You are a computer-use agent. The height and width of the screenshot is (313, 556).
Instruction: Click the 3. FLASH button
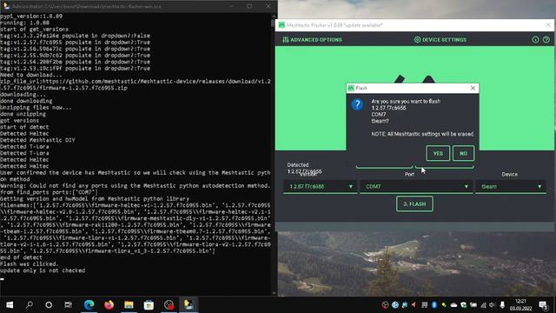[x=414, y=204]
